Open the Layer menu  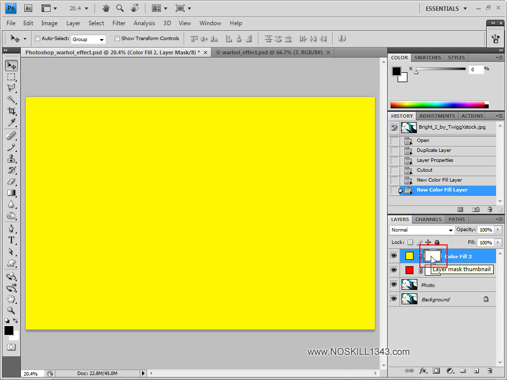[x=73, y=23]
